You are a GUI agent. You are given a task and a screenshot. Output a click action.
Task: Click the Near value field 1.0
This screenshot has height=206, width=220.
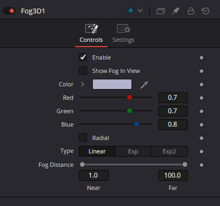pyautogui.click(x=93, y=175)
